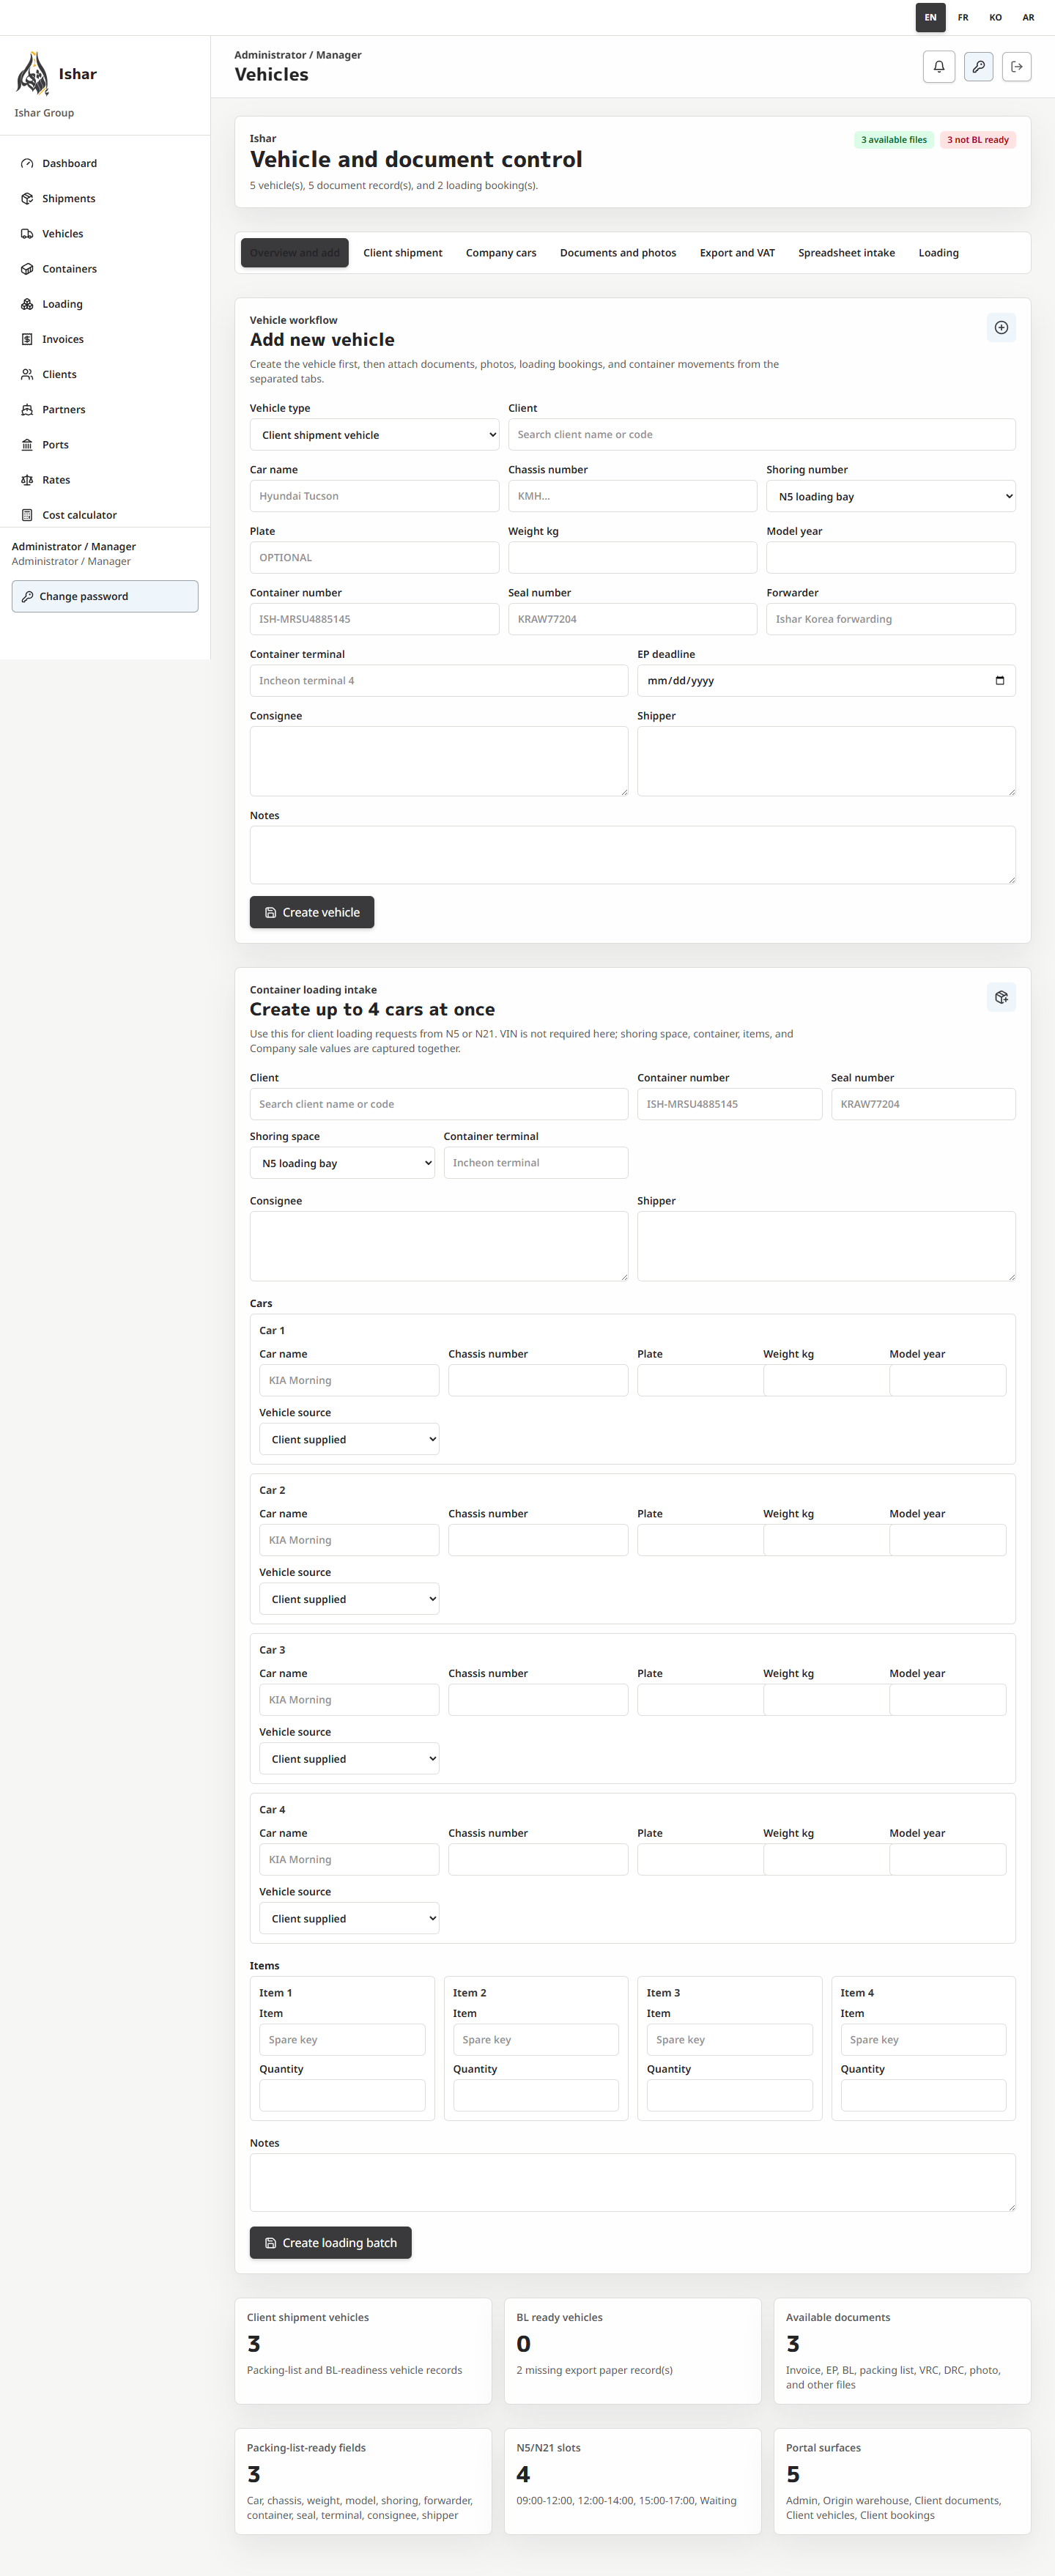Click 3 available files badge
The image size is (1055, 2576).
(894, 140)
